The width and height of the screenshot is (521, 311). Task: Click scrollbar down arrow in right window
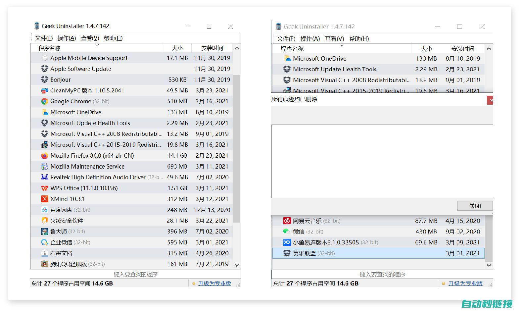pos(489,266)
